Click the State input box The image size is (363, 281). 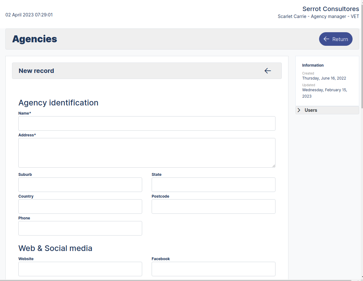(213, 185)
